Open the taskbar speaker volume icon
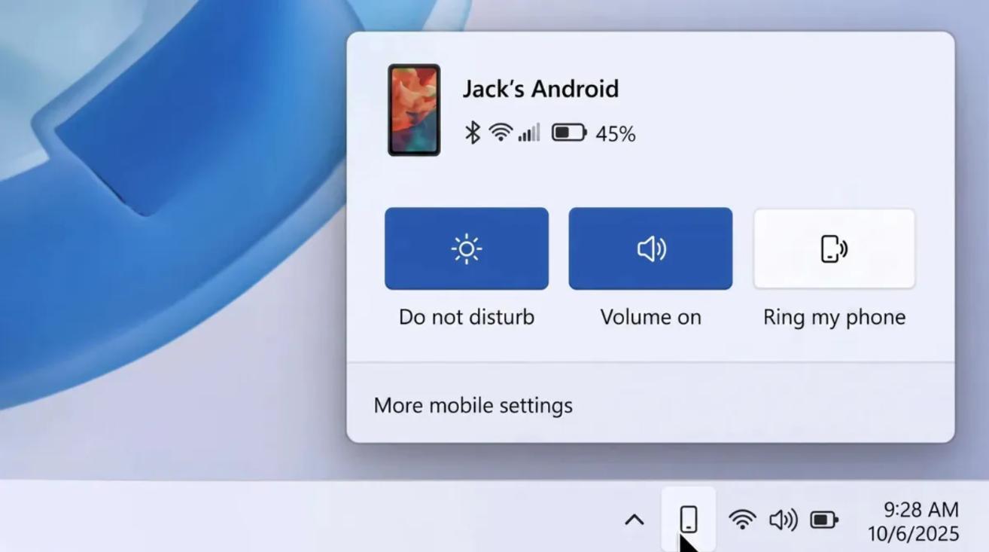The width and height of the screenshot is (989, 552). point(784,520)
